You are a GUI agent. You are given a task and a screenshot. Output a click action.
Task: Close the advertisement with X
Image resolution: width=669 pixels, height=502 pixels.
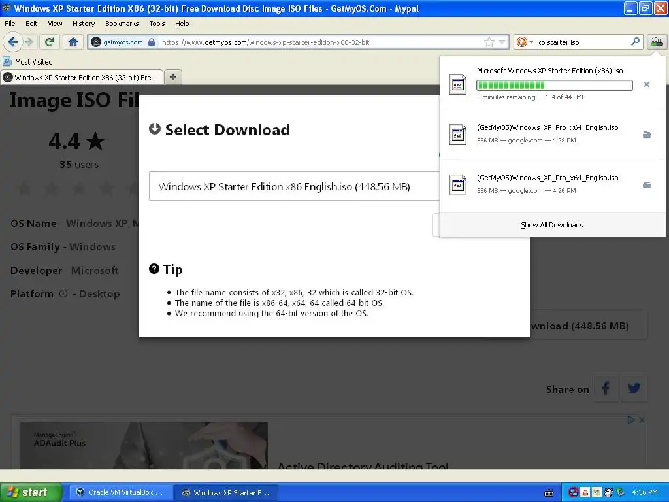tap(642, 420)
